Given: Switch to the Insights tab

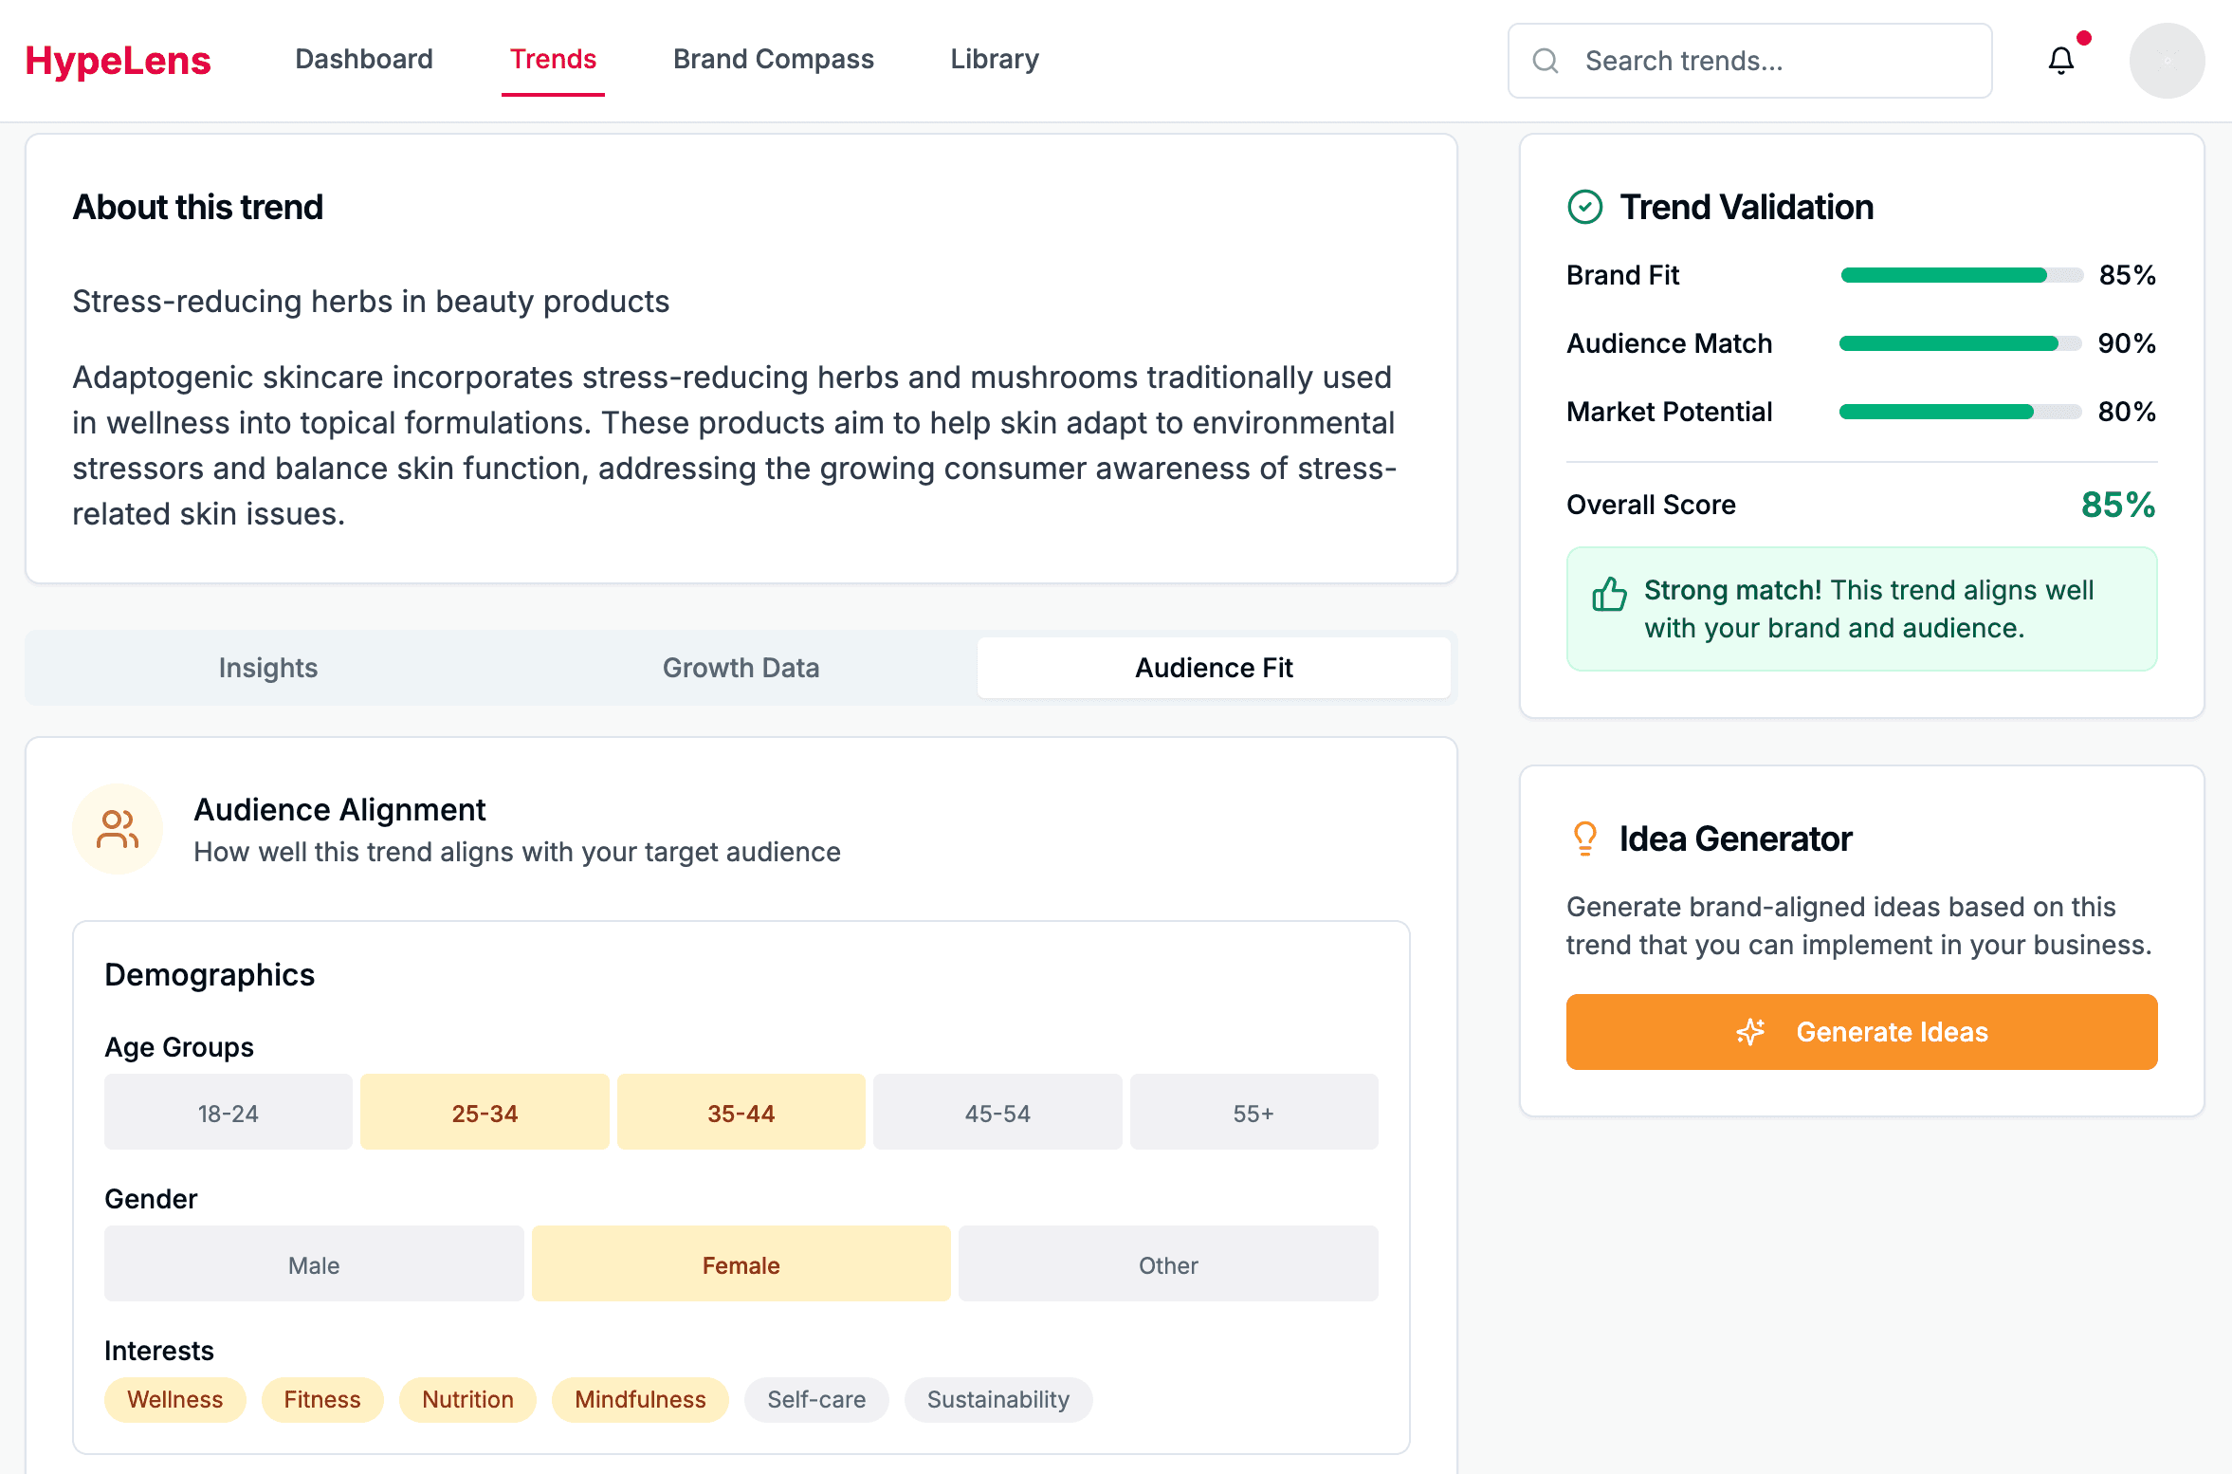Looking at the screenshot, I should coord(268,668).
